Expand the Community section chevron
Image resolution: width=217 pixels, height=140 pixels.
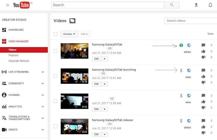point(43,83)
